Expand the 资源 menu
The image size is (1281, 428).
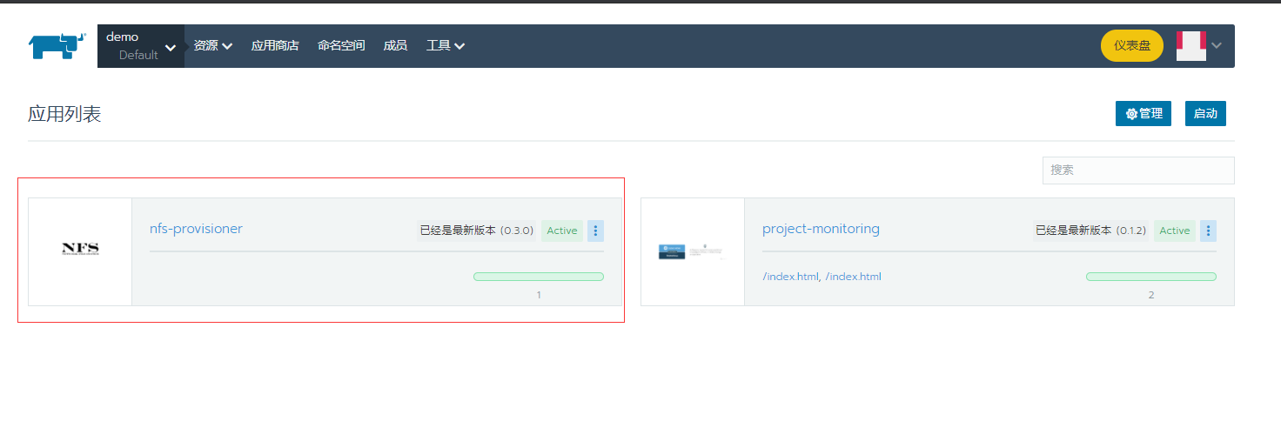pos(213,46)
